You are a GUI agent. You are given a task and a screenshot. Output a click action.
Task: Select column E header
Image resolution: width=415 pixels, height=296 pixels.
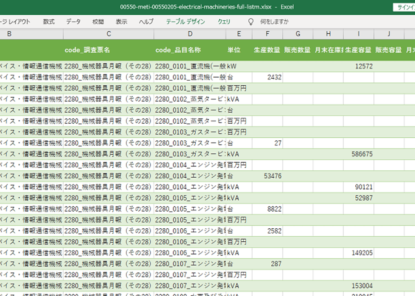[x=239, y=34]
